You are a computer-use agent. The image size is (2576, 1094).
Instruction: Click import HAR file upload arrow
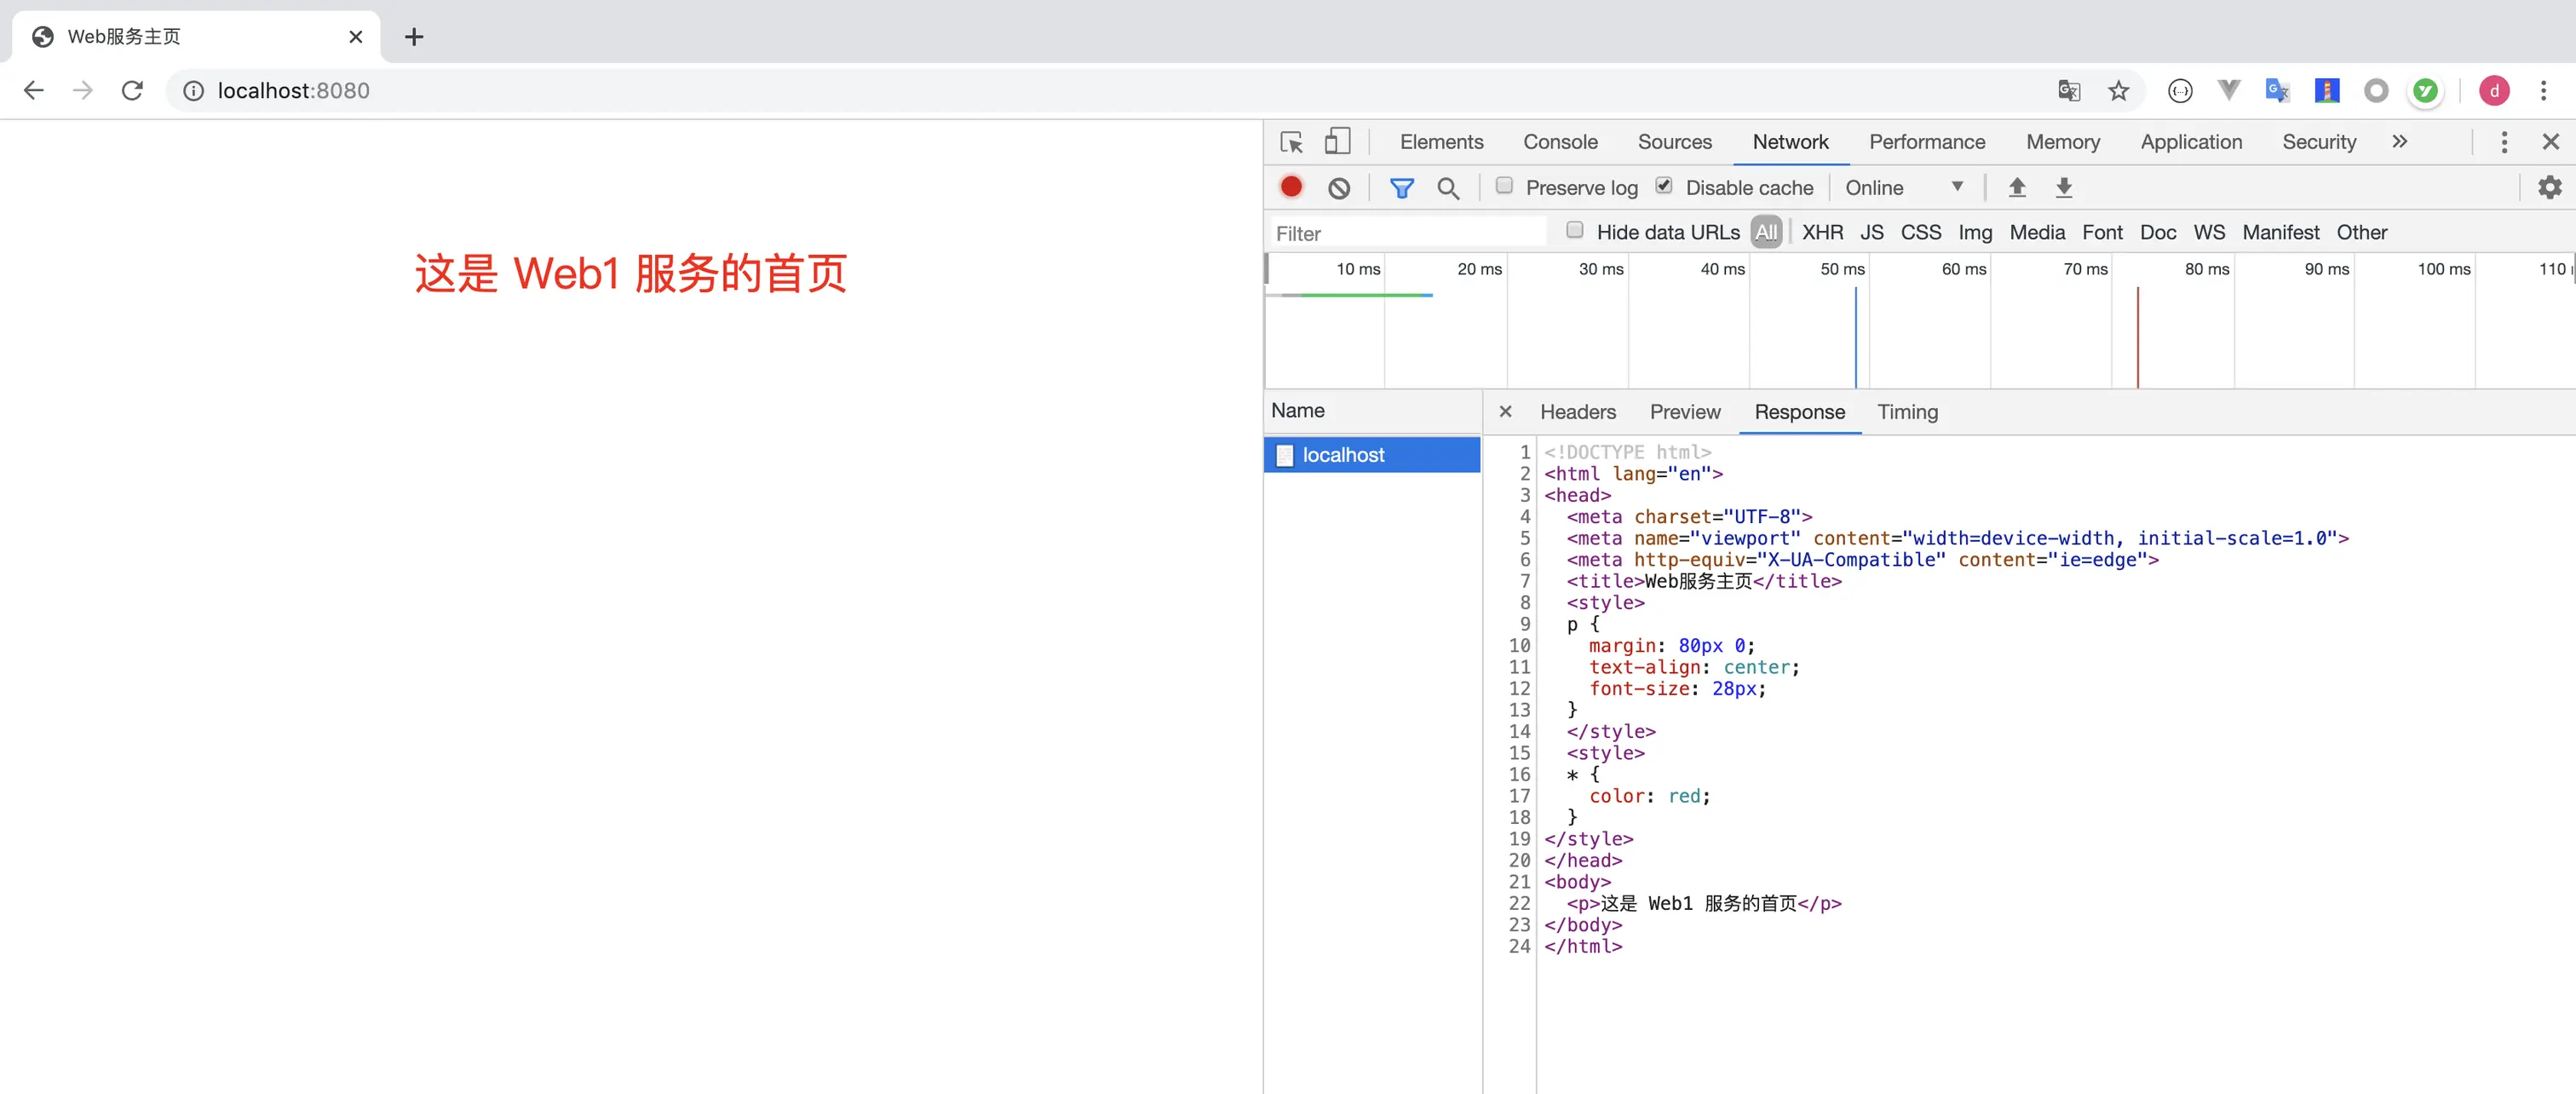pos(2017,187)
